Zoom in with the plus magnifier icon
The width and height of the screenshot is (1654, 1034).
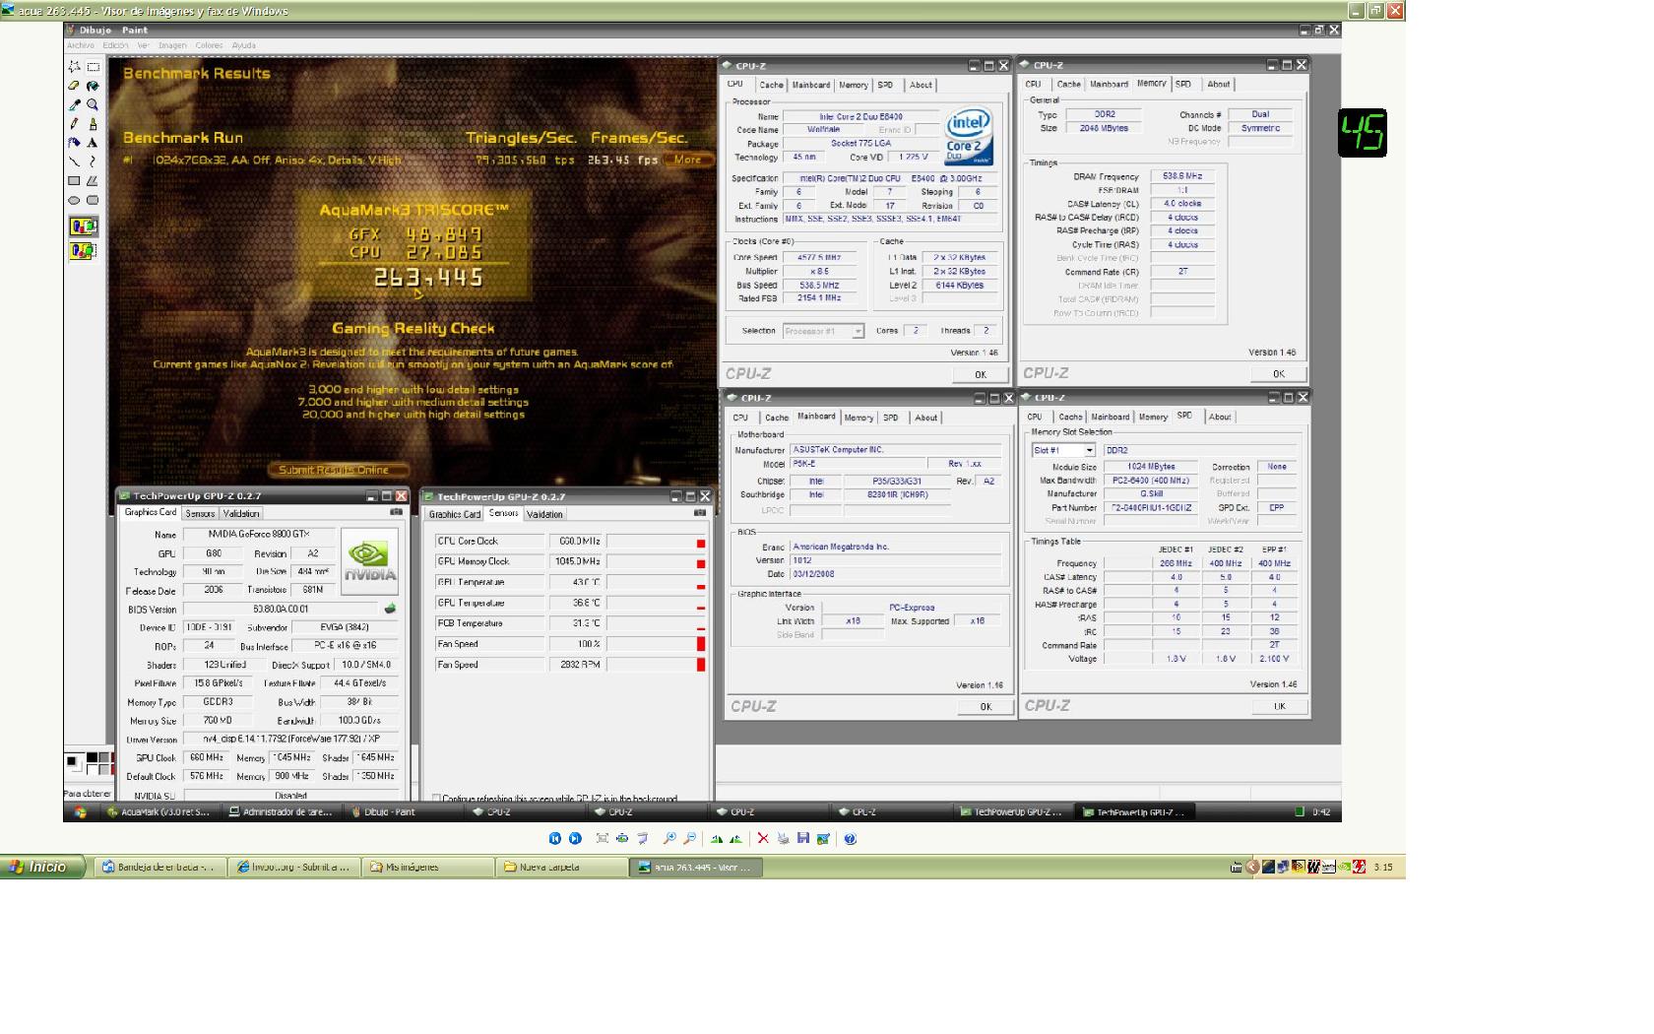(669, 838)
